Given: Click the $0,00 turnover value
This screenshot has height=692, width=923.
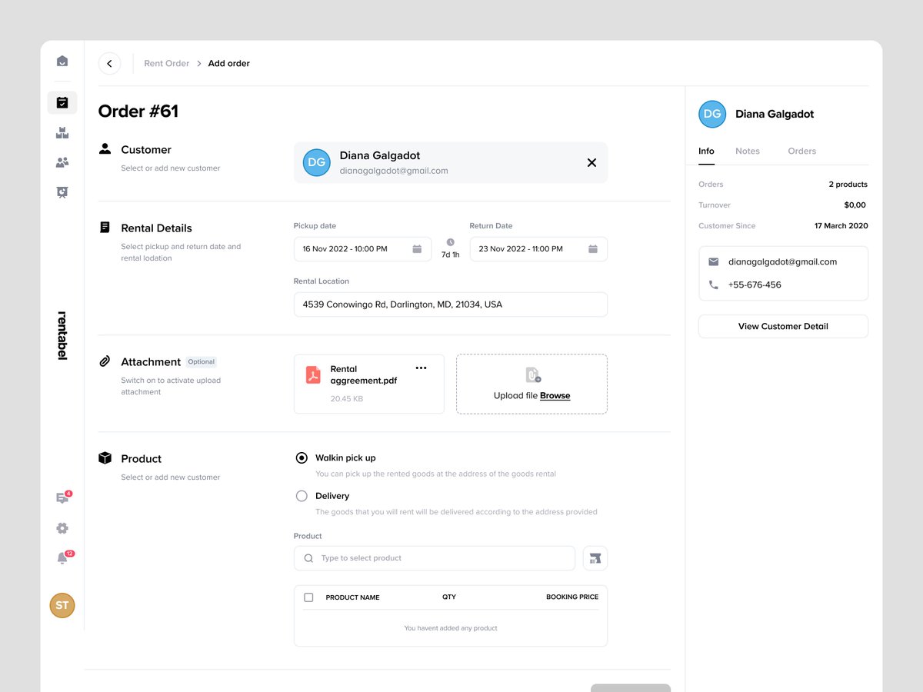Looking at the screenshot, I should (x=855, y=205).
